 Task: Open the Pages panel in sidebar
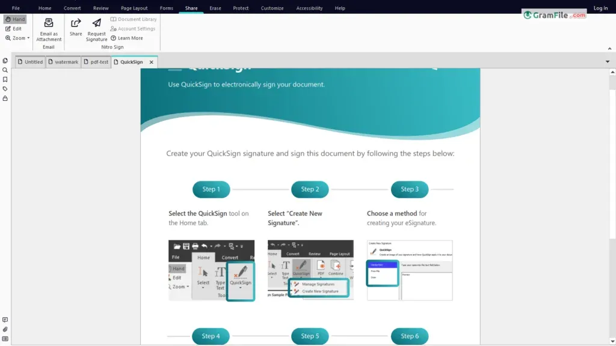click(x=5, y=61)
